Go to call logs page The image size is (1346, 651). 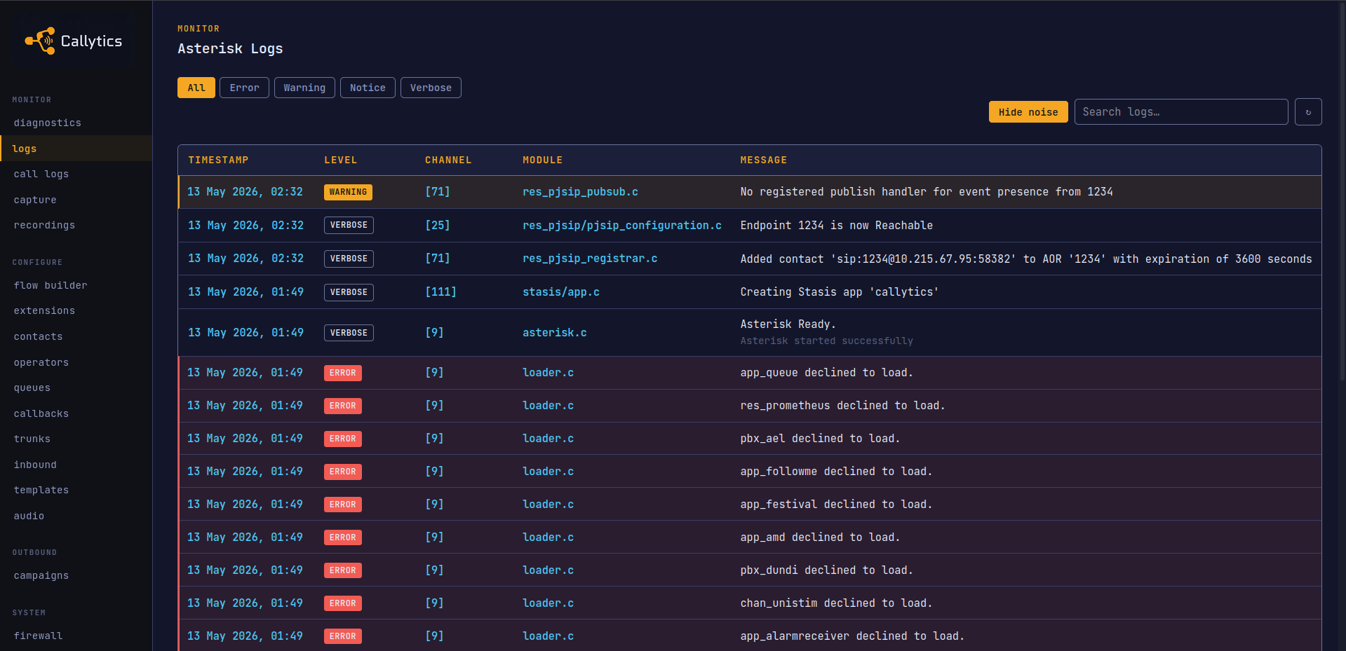click(76, 174)
